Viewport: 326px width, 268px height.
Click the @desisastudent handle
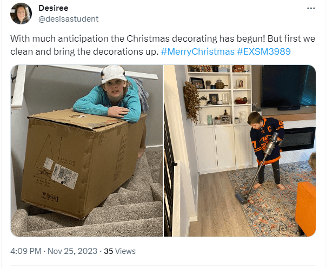(x=69, y=19)
